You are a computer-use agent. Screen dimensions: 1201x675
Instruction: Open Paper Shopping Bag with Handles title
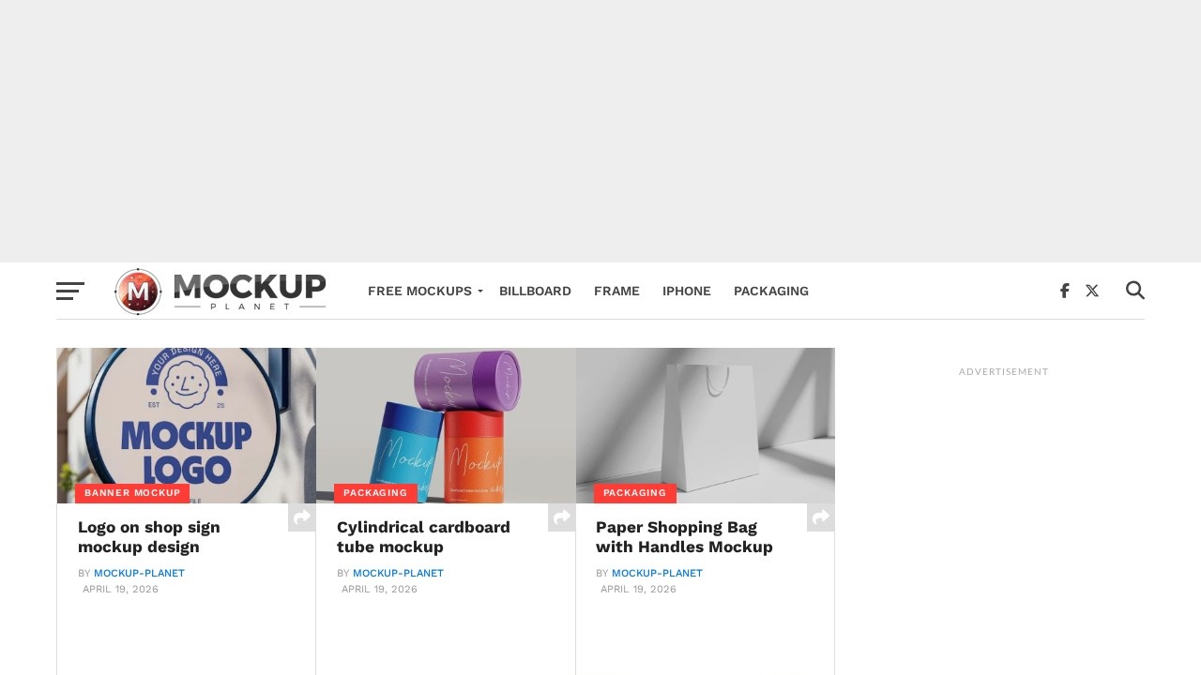pyautogui.click(x=684, y=537)
